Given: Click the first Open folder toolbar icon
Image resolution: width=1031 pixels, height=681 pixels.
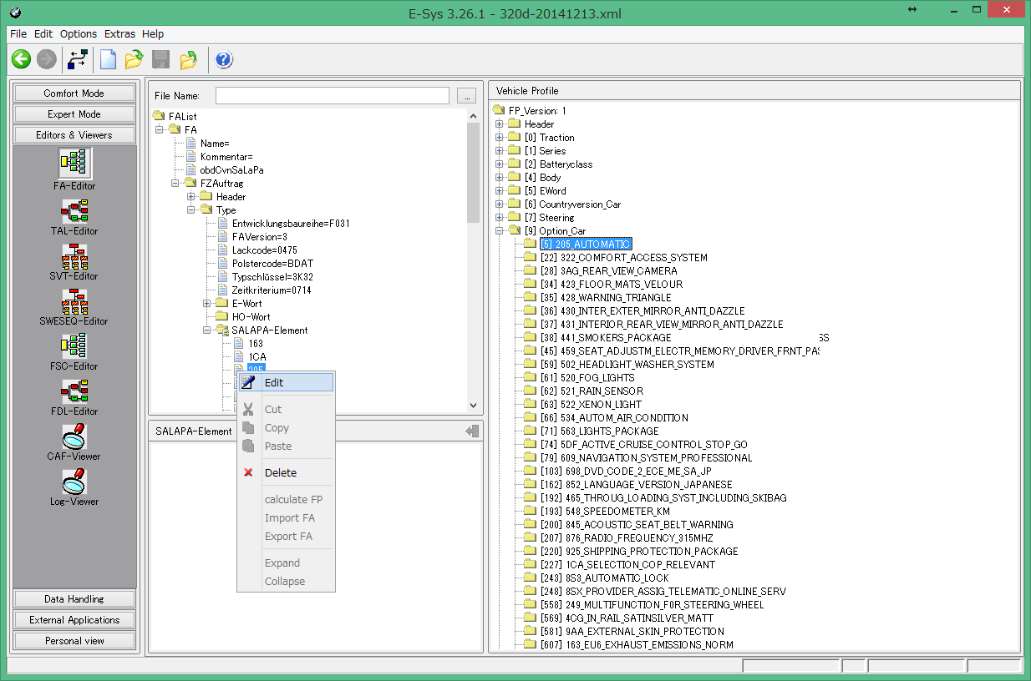Looking at the screenshot, I should coord(134,59).
